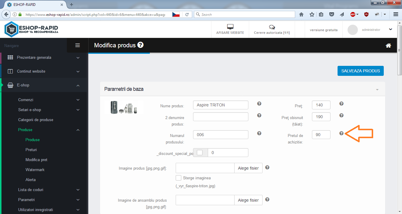This screenshot has width=402, height=214.
Task: Open a new browser tab with plus
Action: [72, 5]
